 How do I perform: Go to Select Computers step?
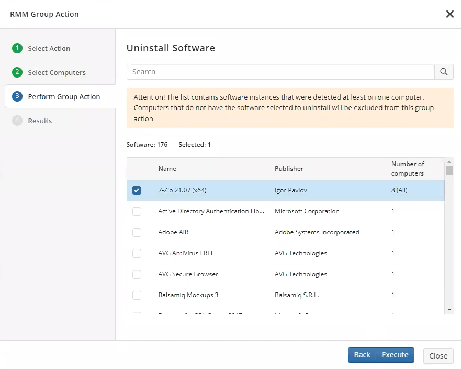tap(57, 72)
